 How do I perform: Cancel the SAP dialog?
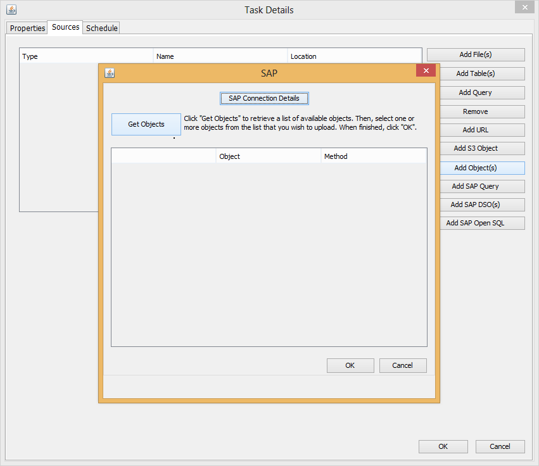pyautogui.click(x=402, y=365)
